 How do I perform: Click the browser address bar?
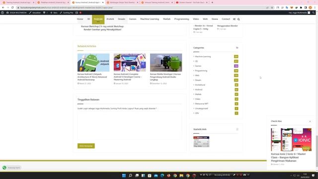coord(142,7)
